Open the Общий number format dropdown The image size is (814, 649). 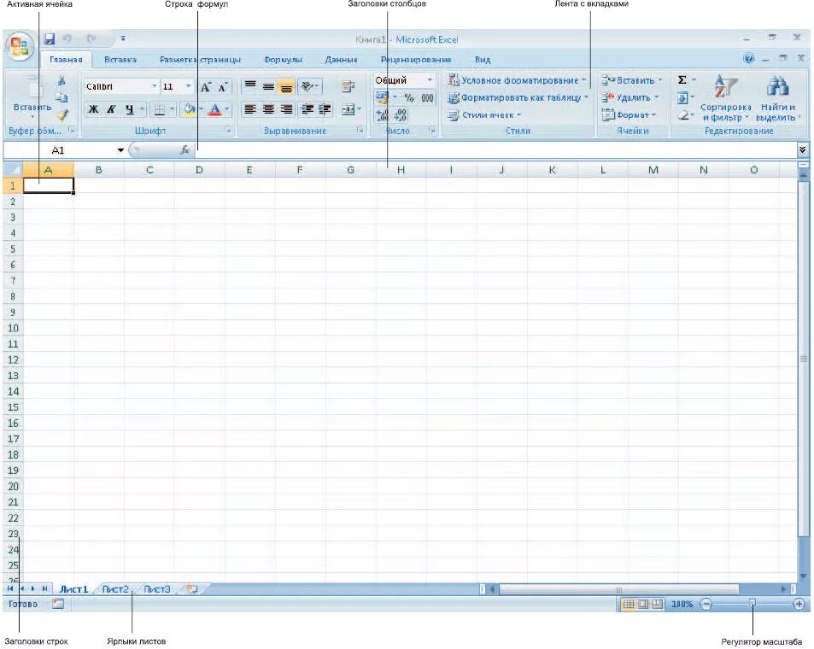point(430,80)
